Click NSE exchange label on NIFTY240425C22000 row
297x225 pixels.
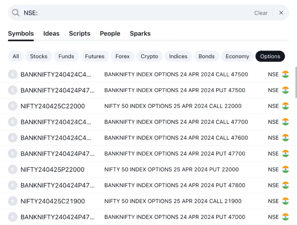(x=273, y=106)
